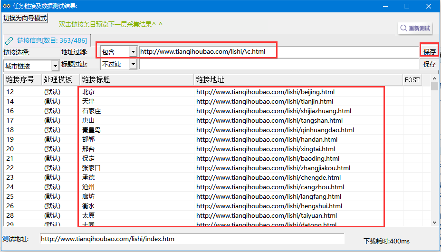
Task: Click the address filter text field
Action: [x=278, y=51]
